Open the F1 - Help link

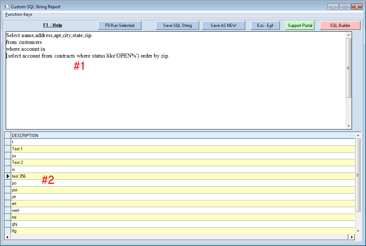(x=53, y=26)
